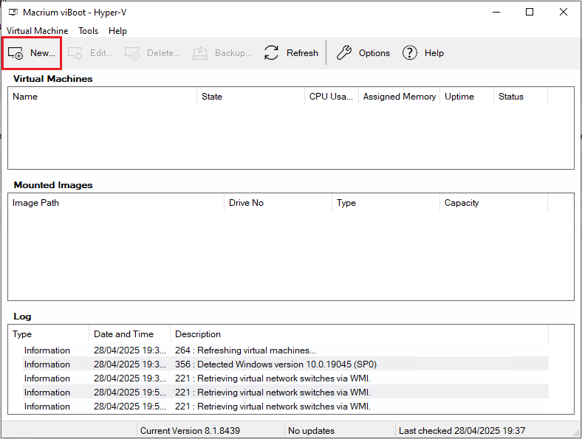Click the Uptime column header
582x439 pixels.
pos(459,97)
